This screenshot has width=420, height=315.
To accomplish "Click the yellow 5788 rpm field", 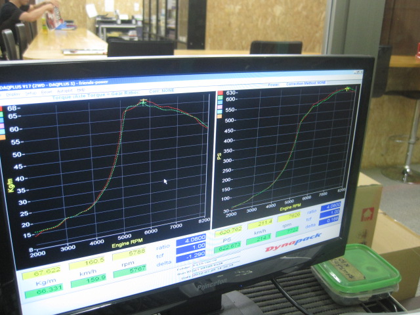I will click(129, 253).
